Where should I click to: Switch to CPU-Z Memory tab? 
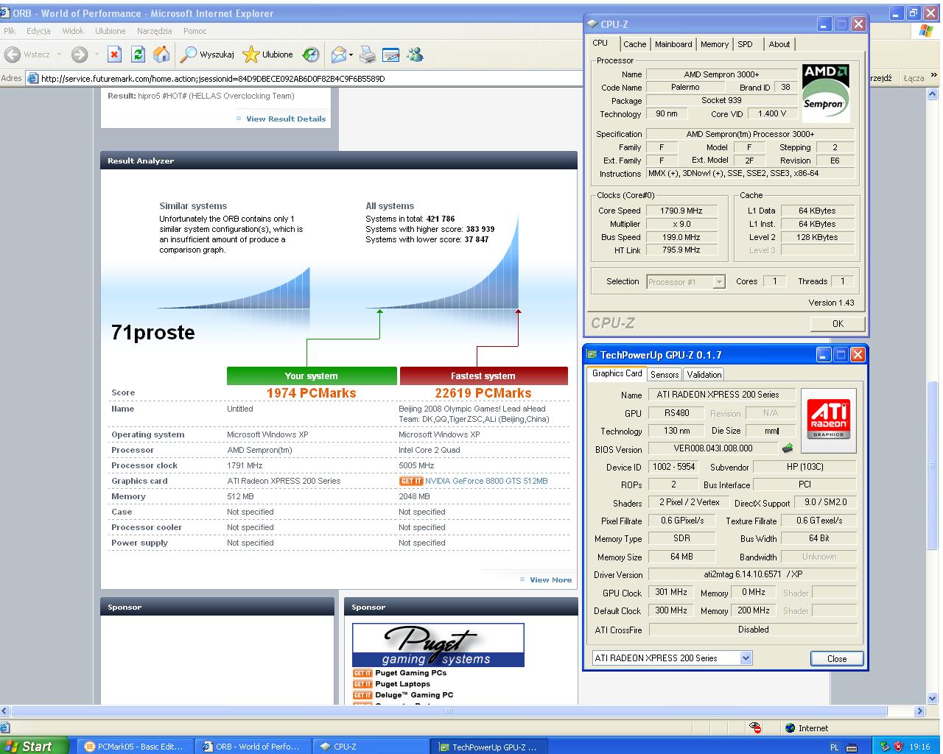point(715,44)
